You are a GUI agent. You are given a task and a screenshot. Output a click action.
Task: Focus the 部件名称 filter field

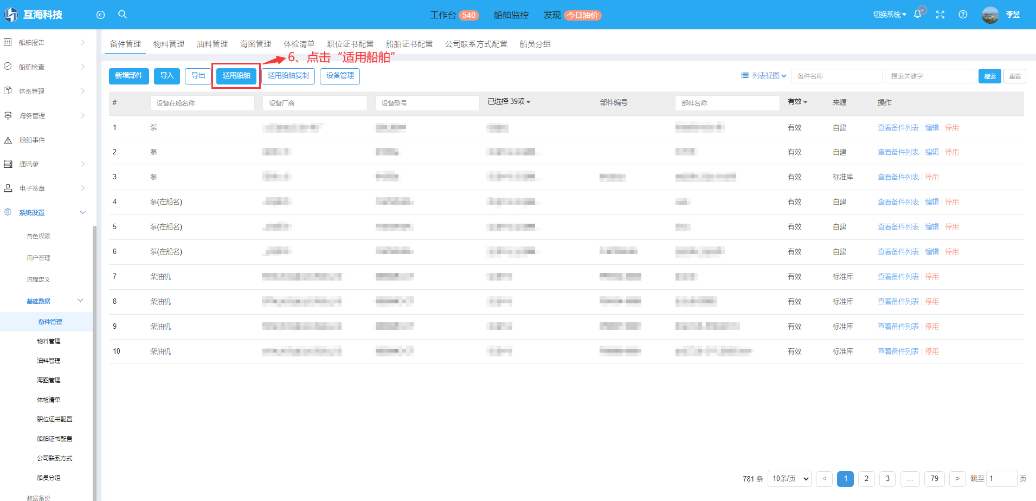point(727,103)
